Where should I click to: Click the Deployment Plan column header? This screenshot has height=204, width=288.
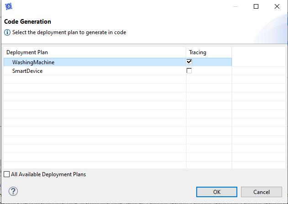coord(95,52)
